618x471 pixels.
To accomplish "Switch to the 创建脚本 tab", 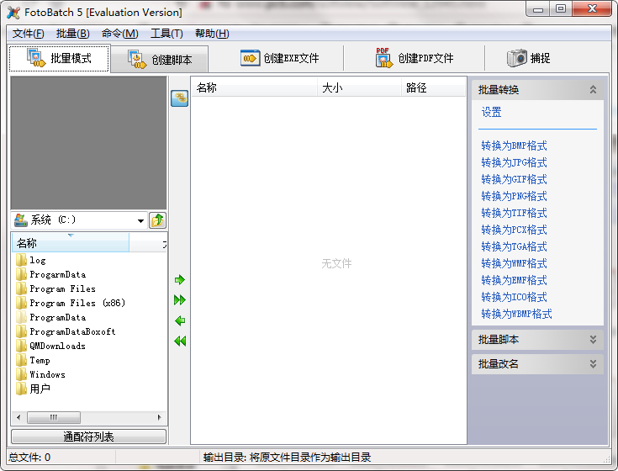I will [160, 59].
